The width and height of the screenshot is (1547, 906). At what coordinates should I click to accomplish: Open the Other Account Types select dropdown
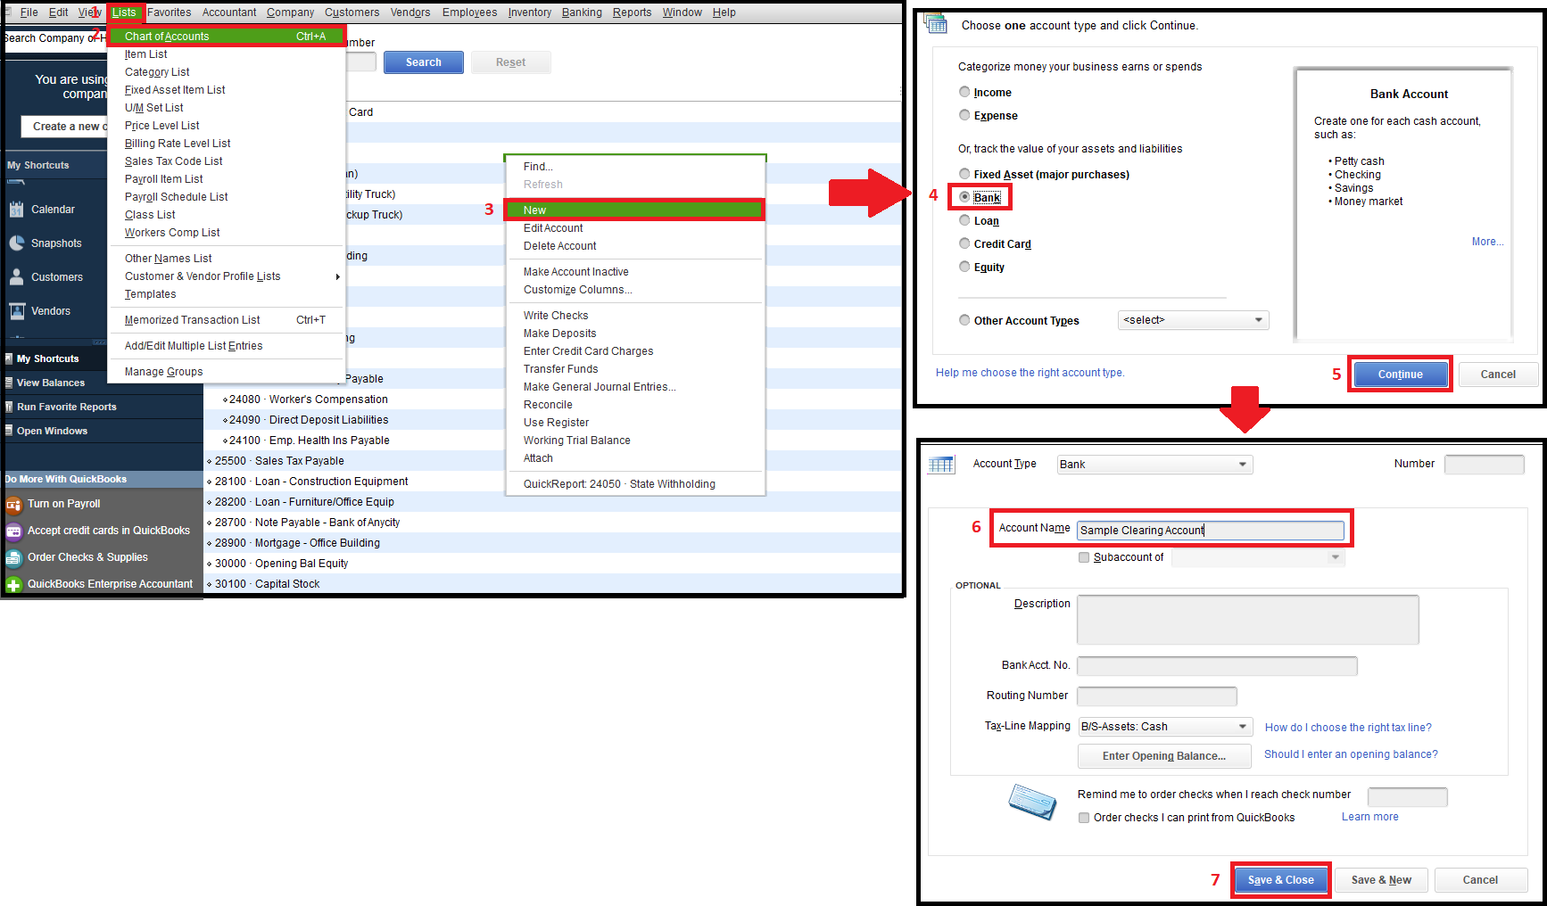click(1193, 319)
